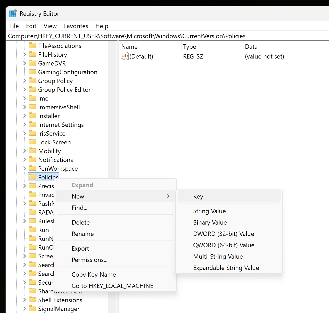Select Permissions... in the context menu
329x313 pixels.
[89, 260]
